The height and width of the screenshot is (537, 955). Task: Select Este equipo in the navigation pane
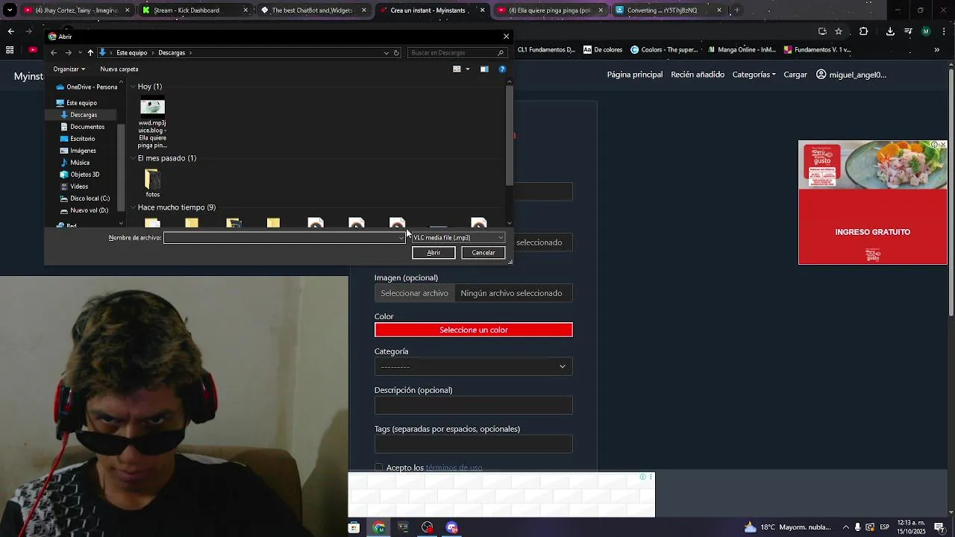point(77,103)
